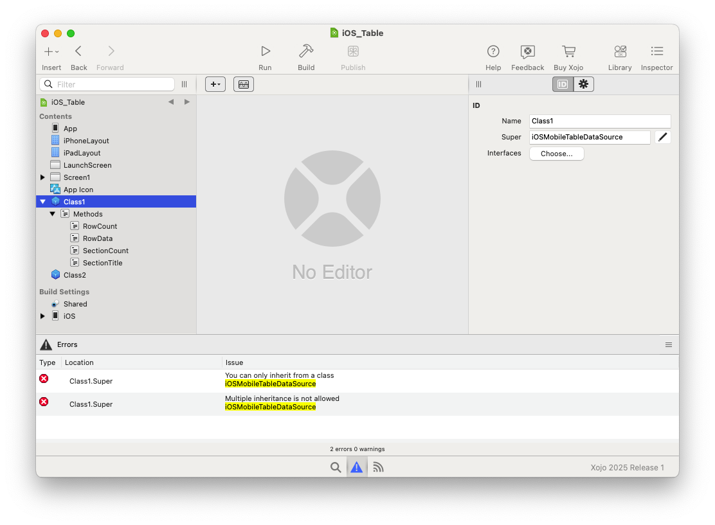Collapse the Class1 disclosure triangle

coord(43,202)
